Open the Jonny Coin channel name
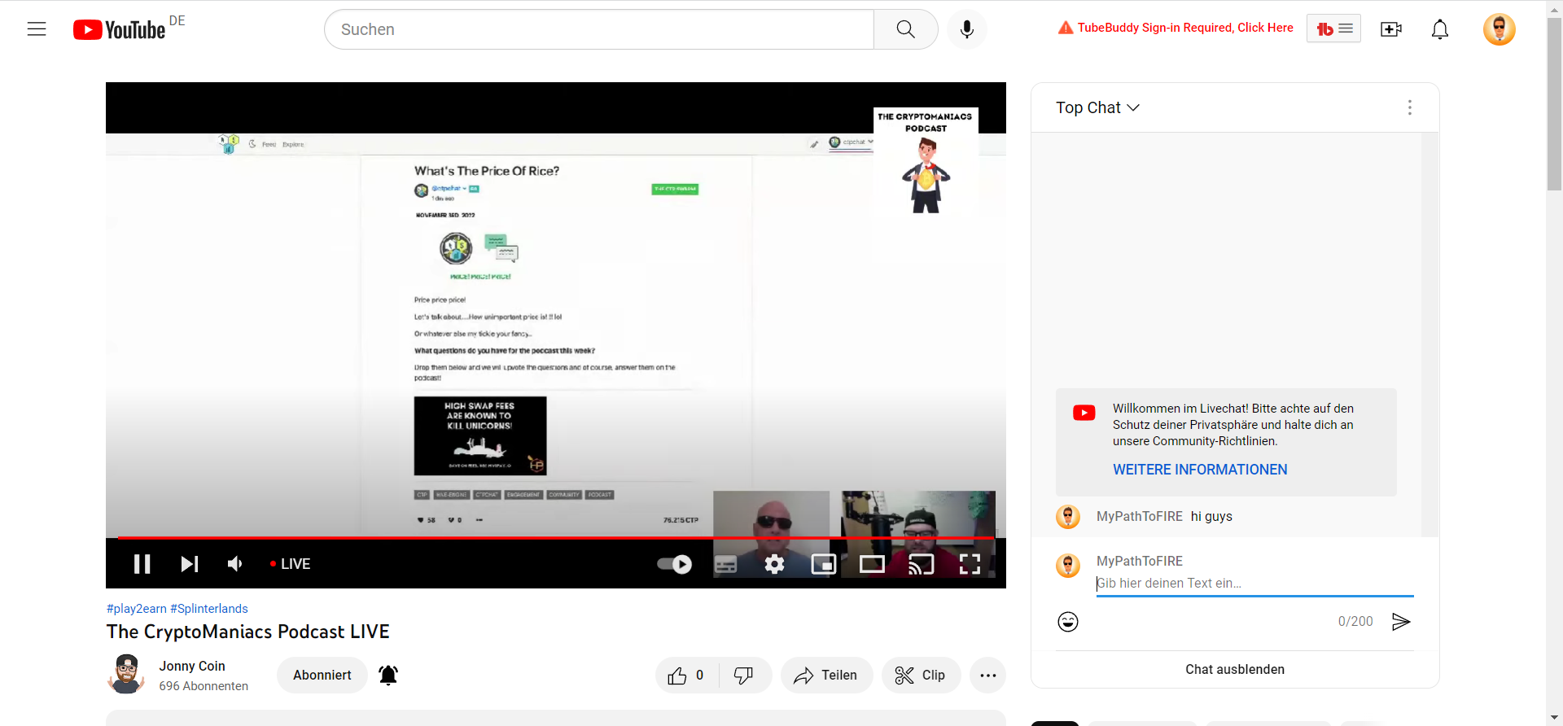 192,666
